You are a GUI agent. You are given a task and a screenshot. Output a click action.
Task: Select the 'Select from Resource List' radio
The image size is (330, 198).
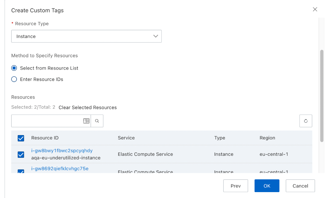click(x=14, y=68)
